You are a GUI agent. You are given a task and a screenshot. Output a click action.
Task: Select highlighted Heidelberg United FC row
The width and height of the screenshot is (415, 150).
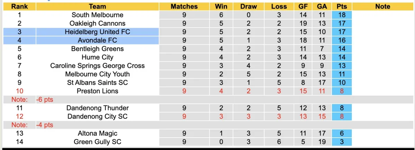[x=97, y=32]
